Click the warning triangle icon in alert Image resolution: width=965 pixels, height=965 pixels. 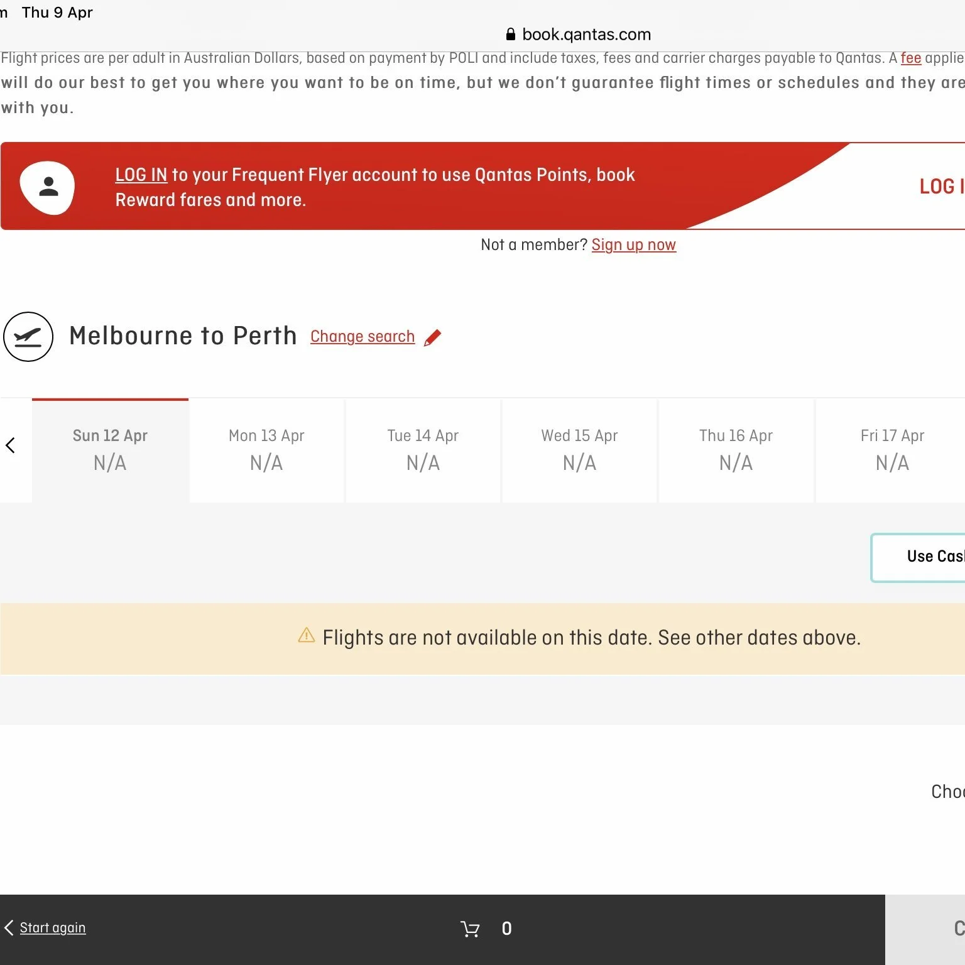307,636
